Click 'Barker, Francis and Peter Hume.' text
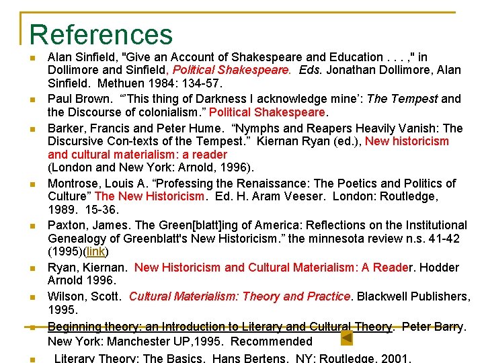The image size is (484, 363). tap(134, 128)
